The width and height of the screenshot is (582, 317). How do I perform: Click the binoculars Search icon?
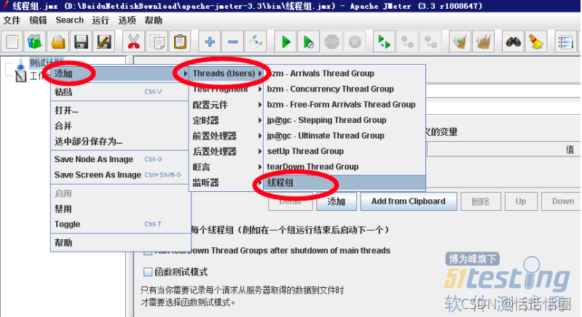(513, 42)
